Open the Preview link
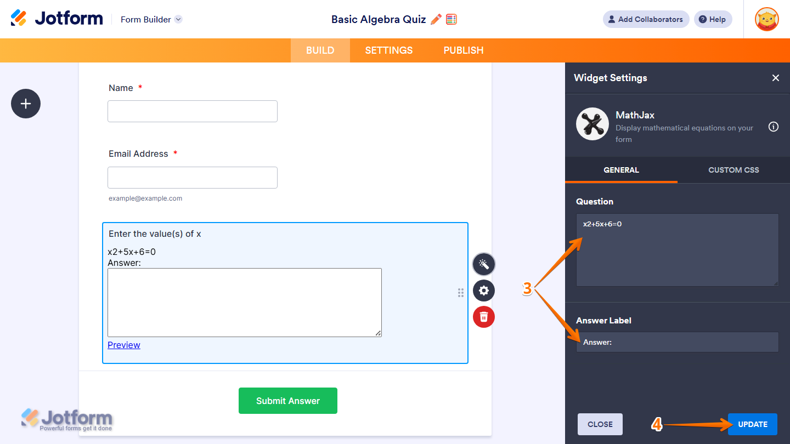Screen dimensions: 790x444 click(x=123, y=345)
